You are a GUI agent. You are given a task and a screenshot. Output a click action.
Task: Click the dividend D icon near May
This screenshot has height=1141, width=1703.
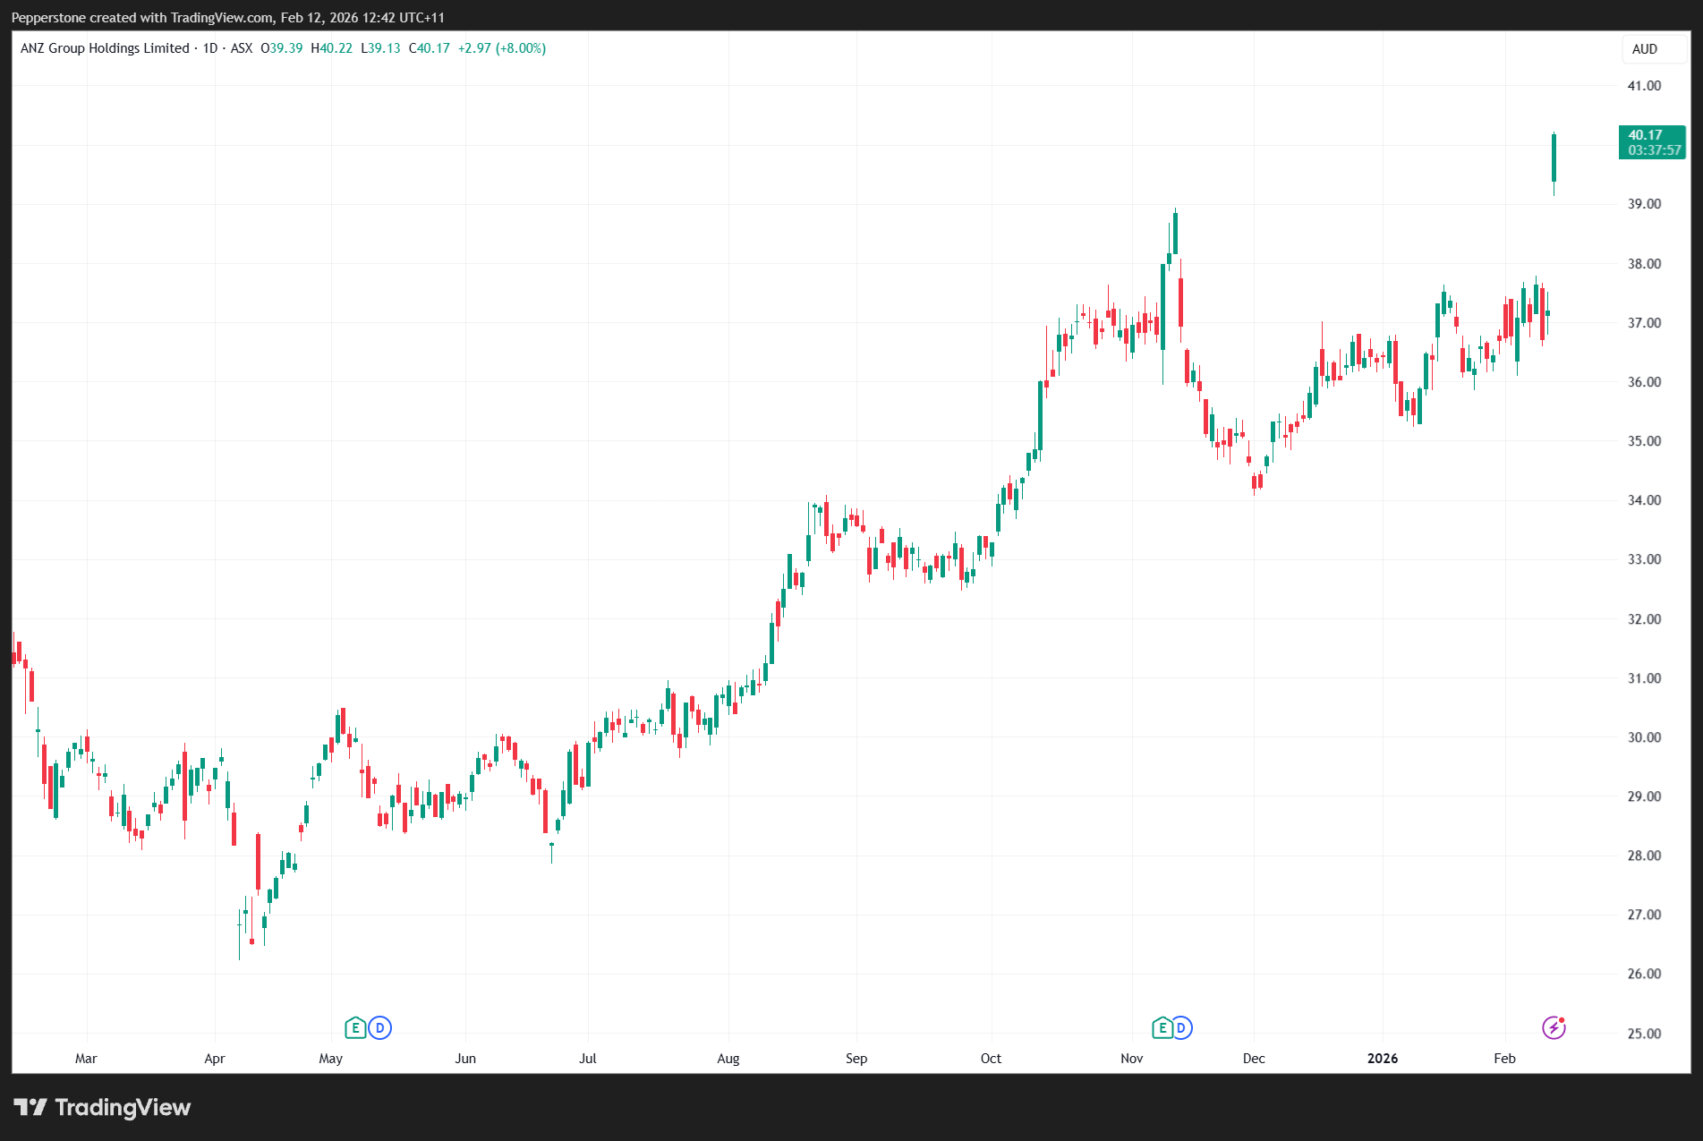click(380, 1027)
